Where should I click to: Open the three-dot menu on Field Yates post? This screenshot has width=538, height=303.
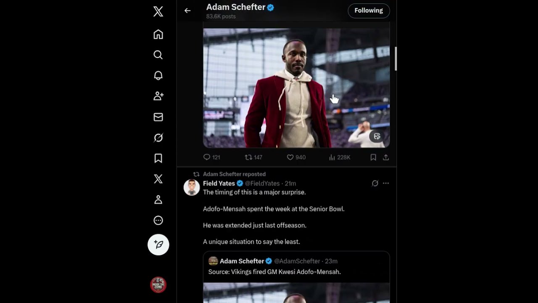click(386, 183)
